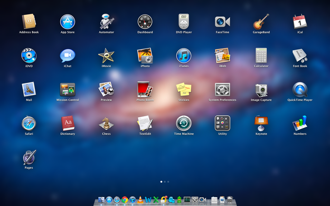Viewport: 330px width, 206px height.
Task: Open QuickTime Player
Action: tap(300, 89)
